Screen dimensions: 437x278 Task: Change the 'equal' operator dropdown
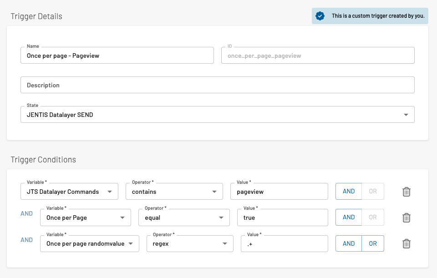pyautogui.click(x=183, y=217)
